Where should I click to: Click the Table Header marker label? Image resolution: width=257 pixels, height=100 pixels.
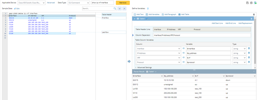click(x=114, y=15)
